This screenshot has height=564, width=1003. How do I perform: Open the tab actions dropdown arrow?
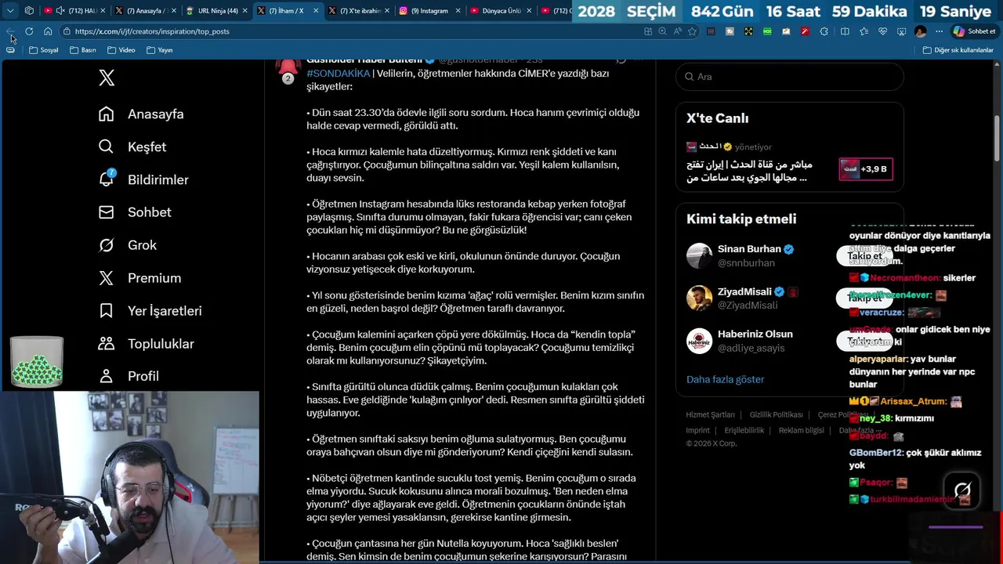10,11
